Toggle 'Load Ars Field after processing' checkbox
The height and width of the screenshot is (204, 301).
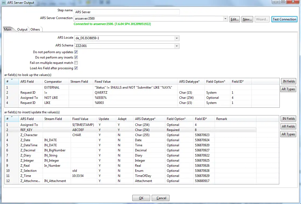76,68
